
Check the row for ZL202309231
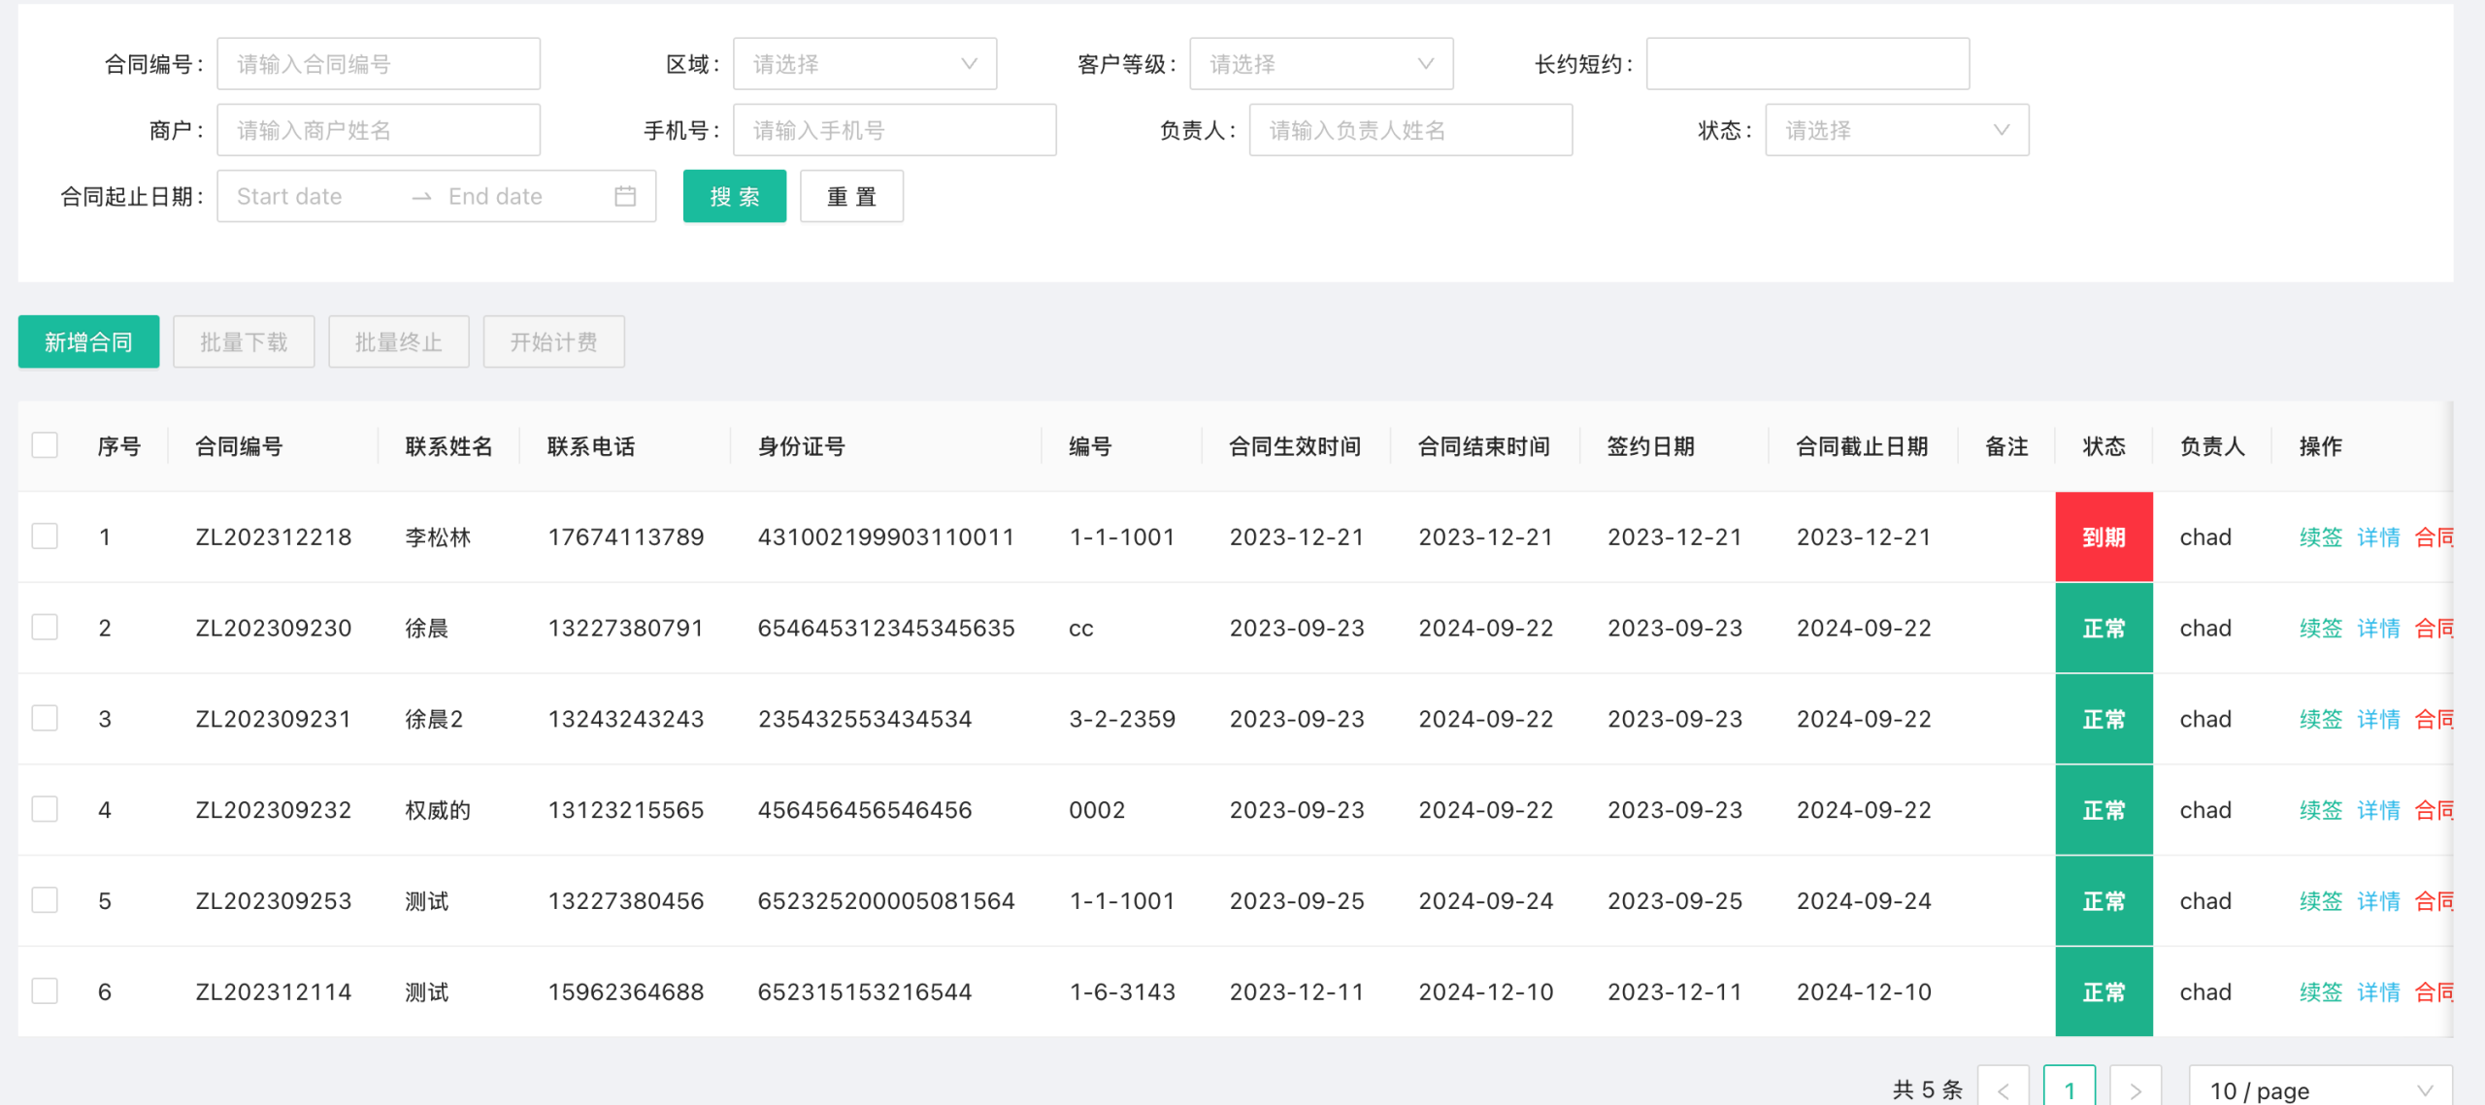(x=45, y=718)
